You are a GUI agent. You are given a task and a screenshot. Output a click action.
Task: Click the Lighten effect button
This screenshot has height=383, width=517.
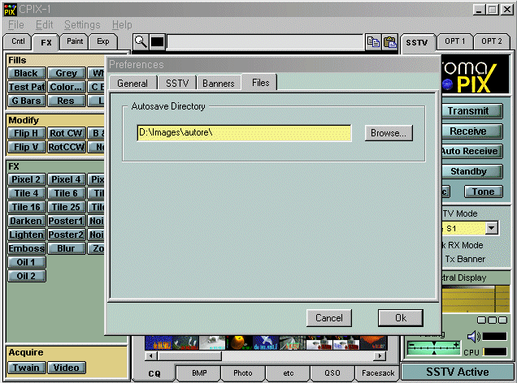point(26,235)
